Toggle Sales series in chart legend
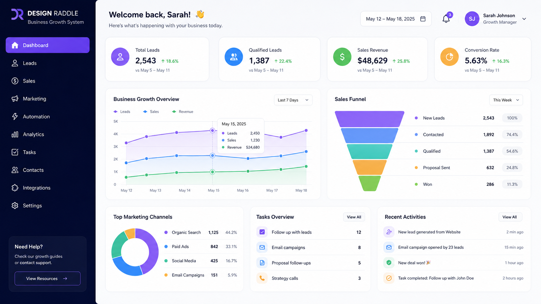 click(x=151, y=112)
